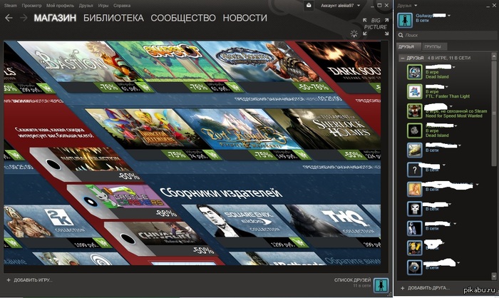Open the Мой профиль menu
Screen dimensions: 499x298
coord(60,6)
